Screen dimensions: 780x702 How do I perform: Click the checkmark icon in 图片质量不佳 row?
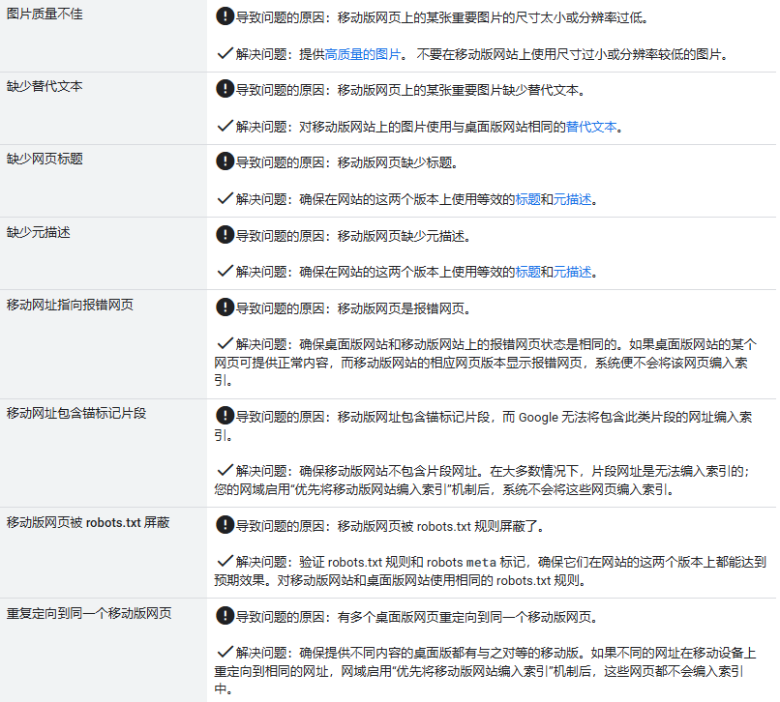click(x=225, y=53)
